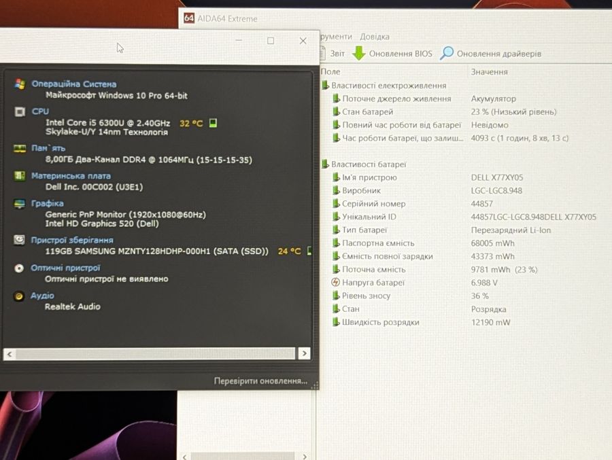Click Перевірити оновлення... link
Image resolution: width=612 pixels, height=460 pixels.
tap(260, 381)
